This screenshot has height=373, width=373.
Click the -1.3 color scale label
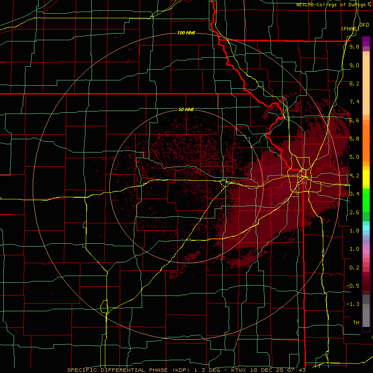pos(353,304)
